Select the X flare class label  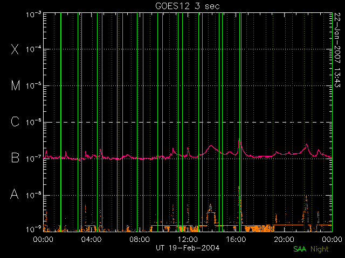(x=15, y=49)
